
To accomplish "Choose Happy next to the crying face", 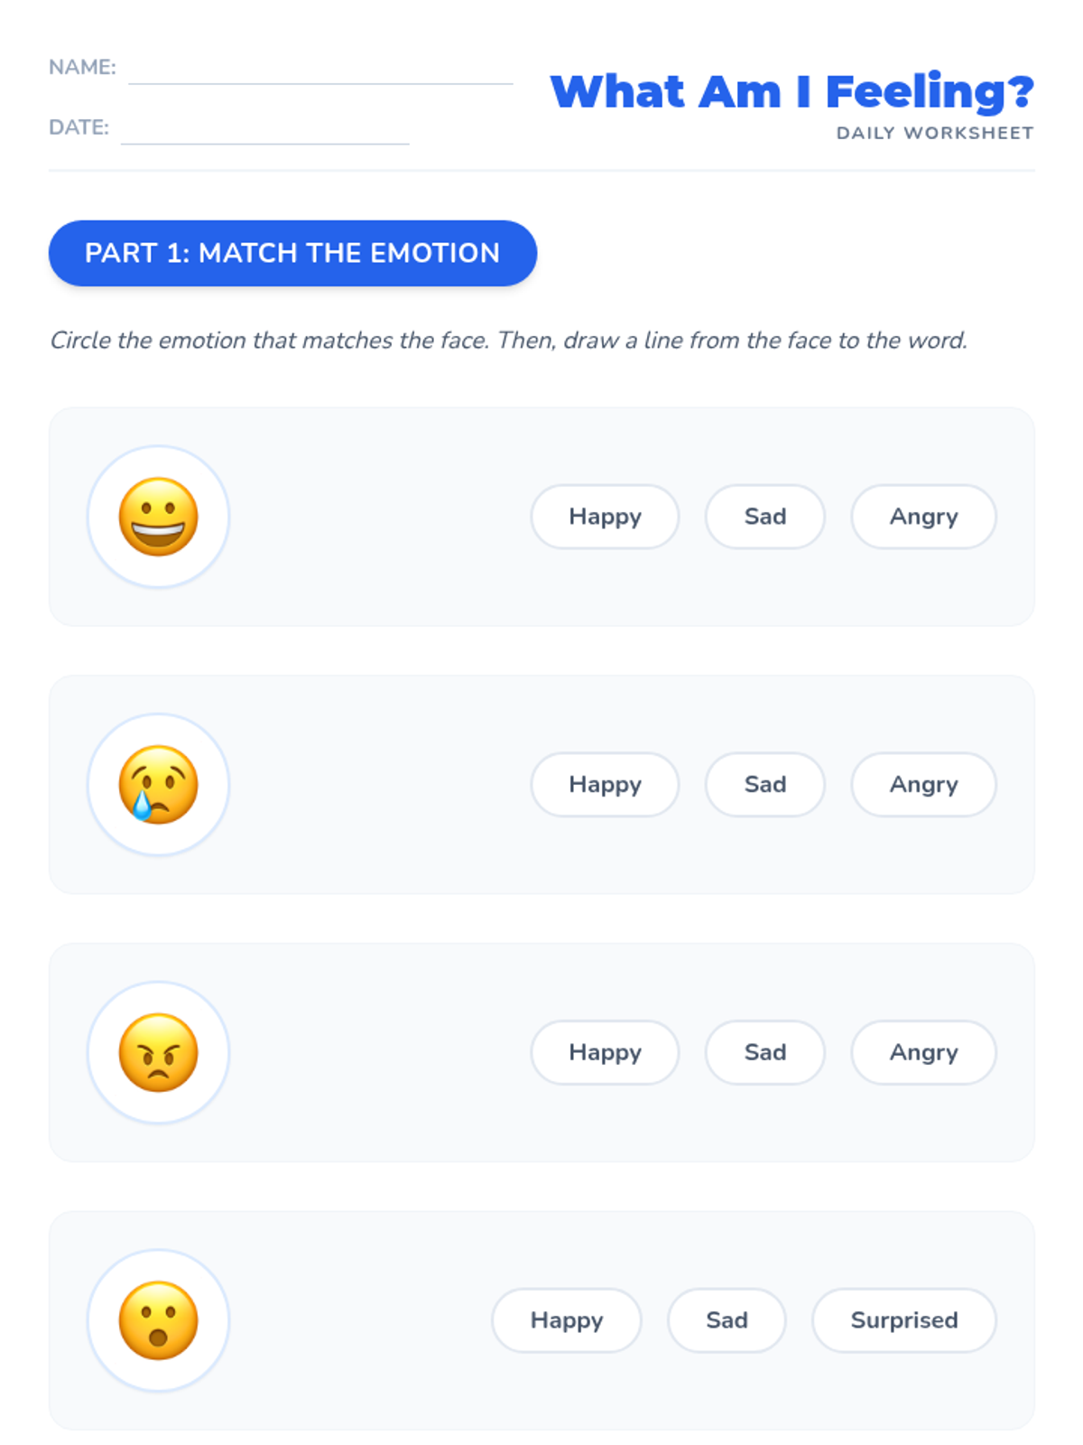I will tap(605, 785).
